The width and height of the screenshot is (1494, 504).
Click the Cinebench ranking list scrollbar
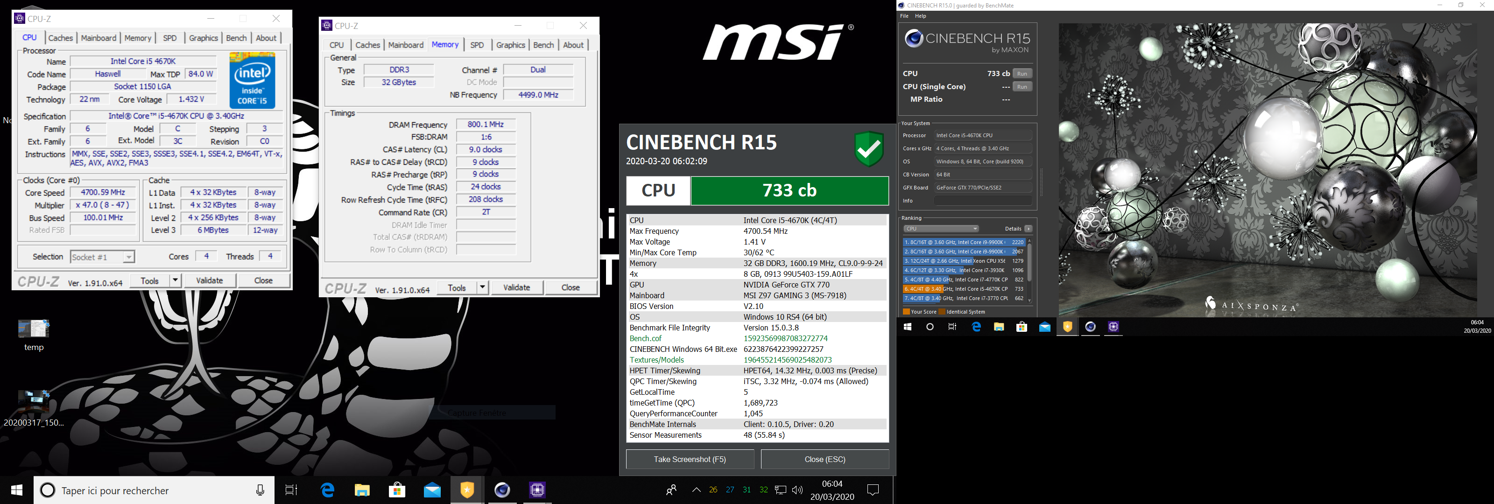1029,270
